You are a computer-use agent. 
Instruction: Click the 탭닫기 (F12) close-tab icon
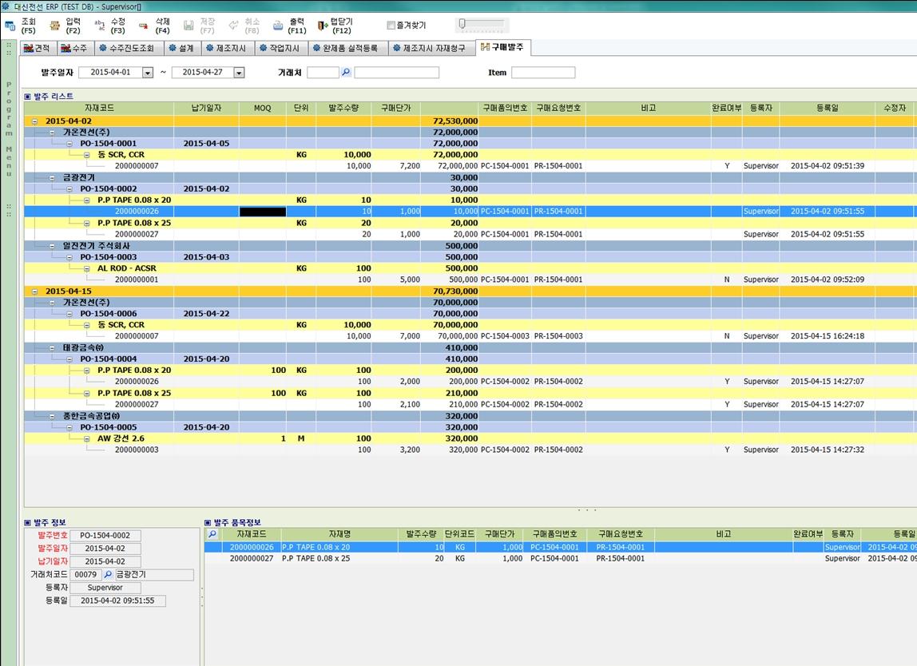[322, 26]
